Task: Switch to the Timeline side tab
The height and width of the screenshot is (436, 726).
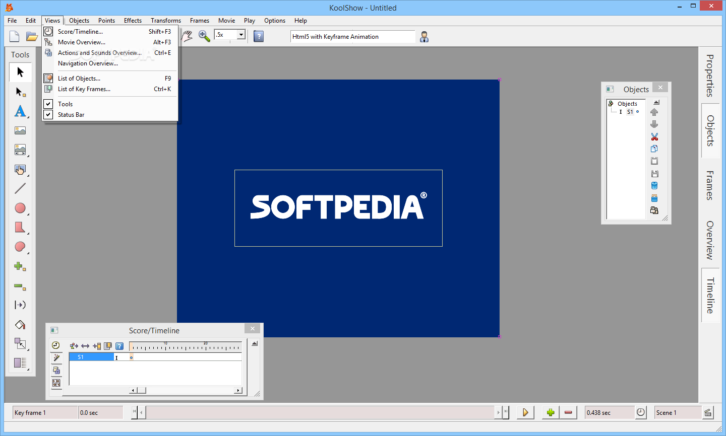Action: (x=709, y=295)
